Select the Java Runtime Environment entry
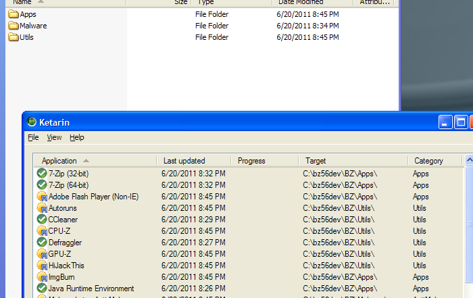The width and height of the screenshot is (473, 298). tap(91, 289)
